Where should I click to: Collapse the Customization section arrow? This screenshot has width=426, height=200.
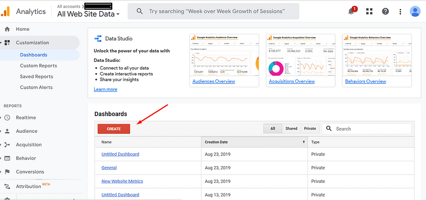[x=1, y=42]
